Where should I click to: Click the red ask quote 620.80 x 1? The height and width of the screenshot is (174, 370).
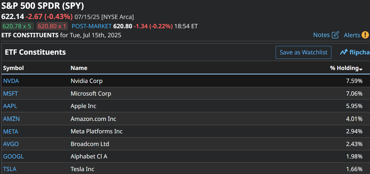click(52, 26)
